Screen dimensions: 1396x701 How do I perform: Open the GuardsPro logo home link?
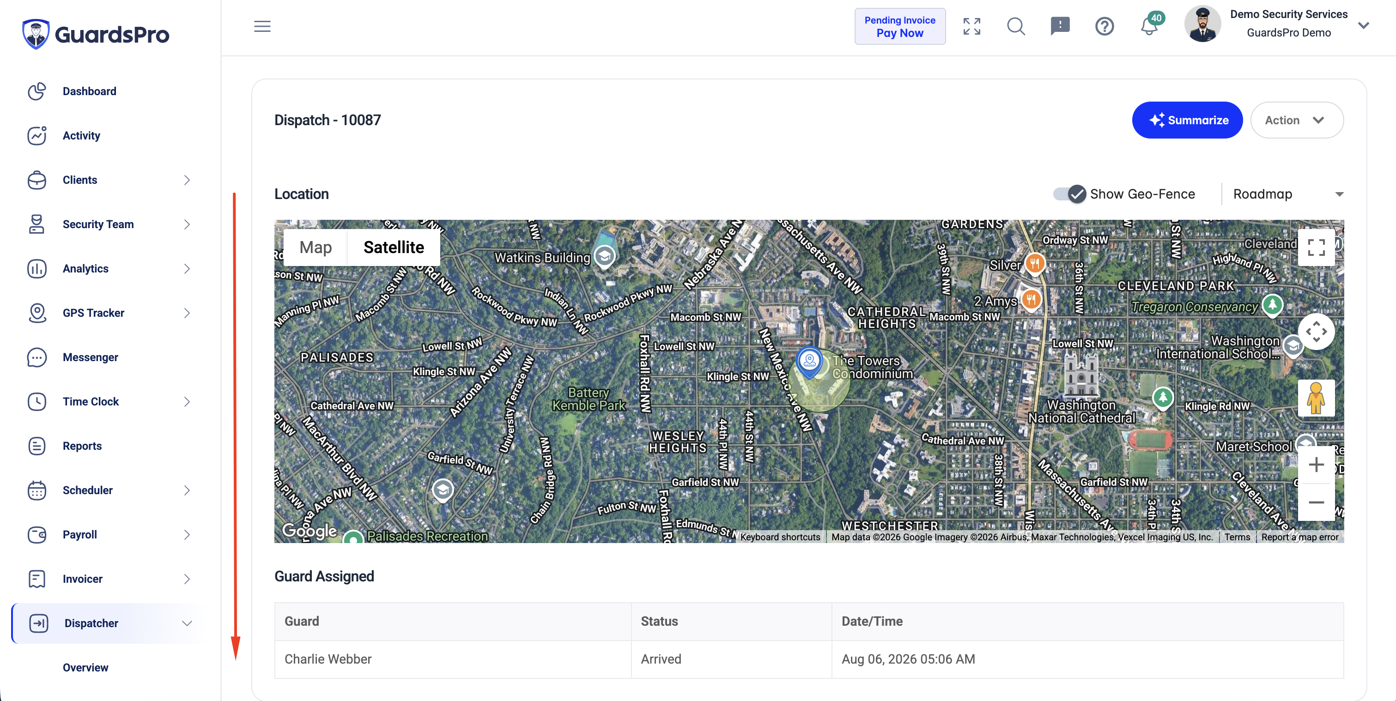[95, 34]
